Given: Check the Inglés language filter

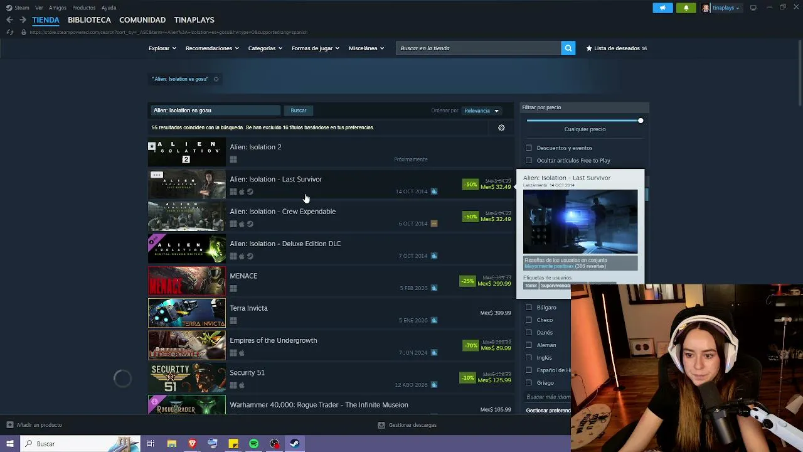Looking at the screenshot, I should (529, 358).
